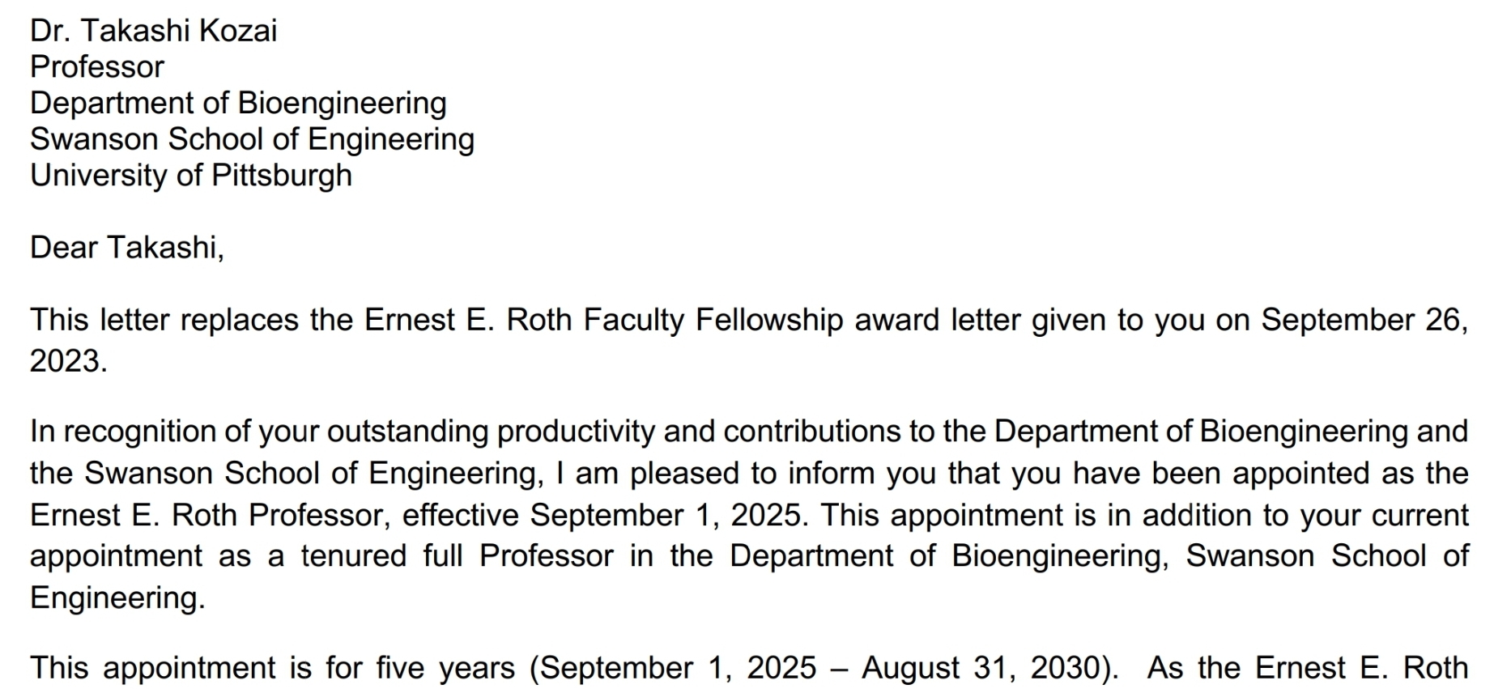Click the word "Engineering." ending the second paragraph

(x=117, y=598)
